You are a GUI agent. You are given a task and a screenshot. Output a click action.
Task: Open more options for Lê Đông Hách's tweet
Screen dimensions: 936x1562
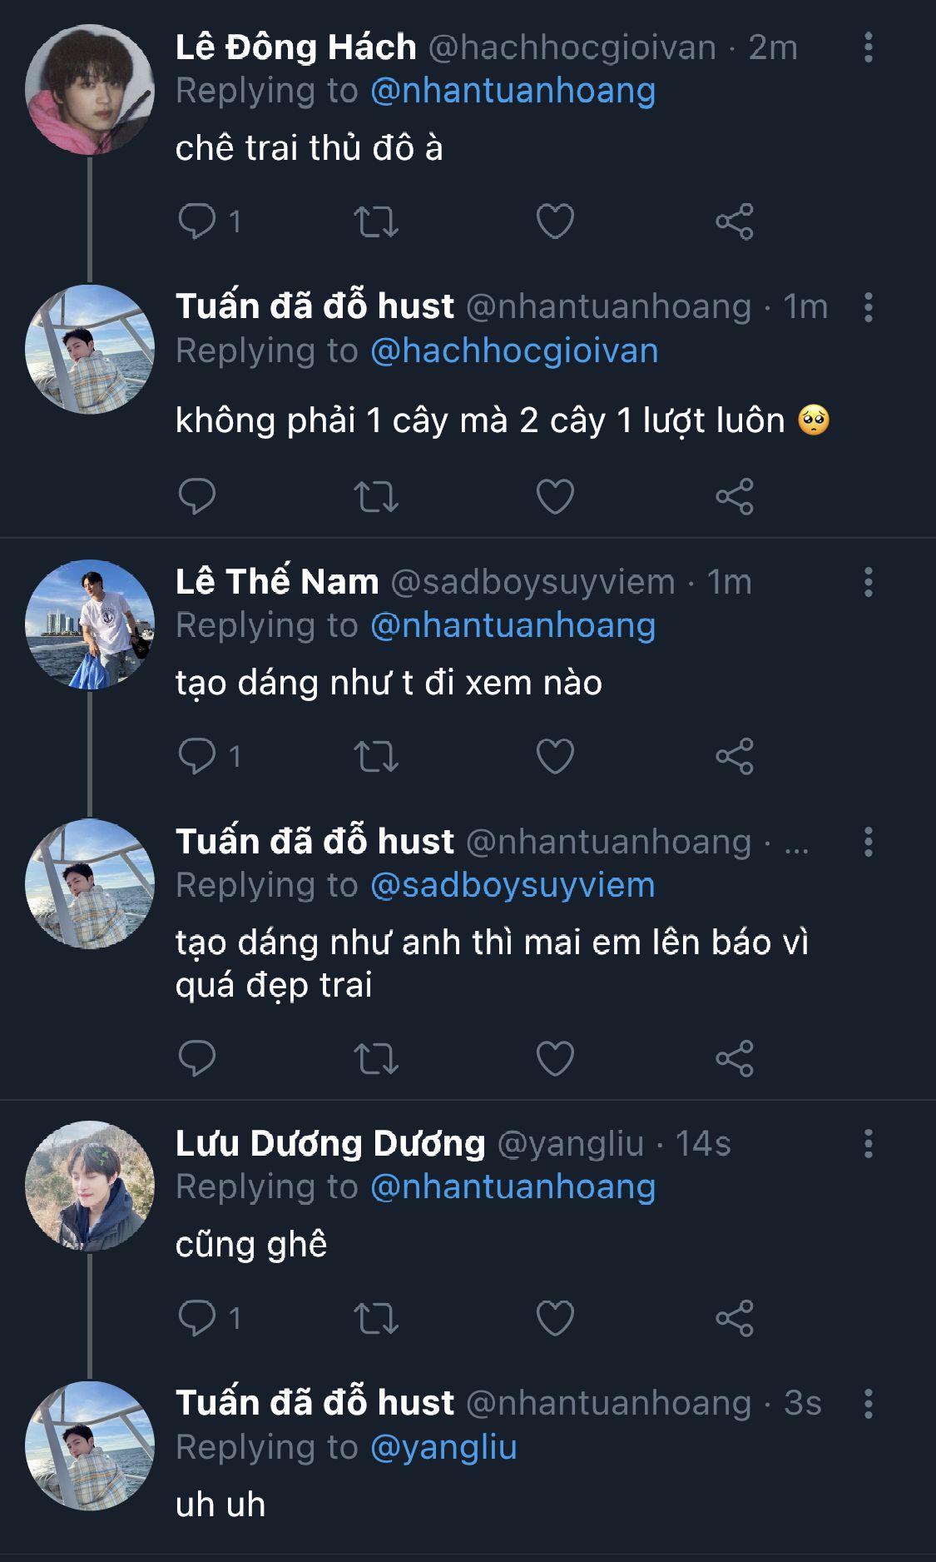point(868,48)
